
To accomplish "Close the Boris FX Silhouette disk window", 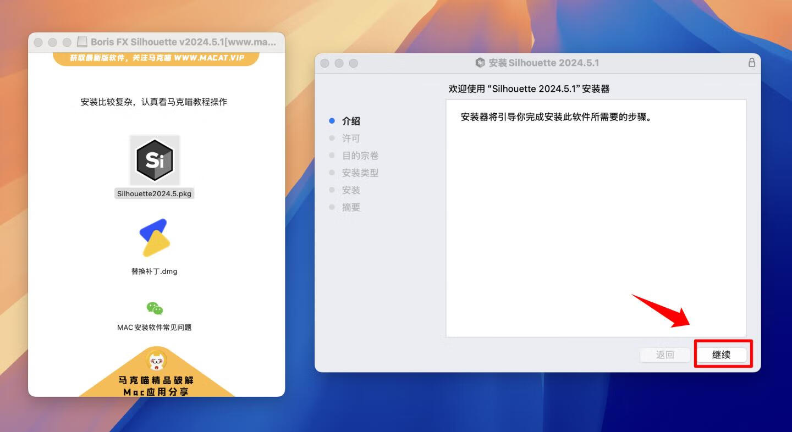I will 38,42.
